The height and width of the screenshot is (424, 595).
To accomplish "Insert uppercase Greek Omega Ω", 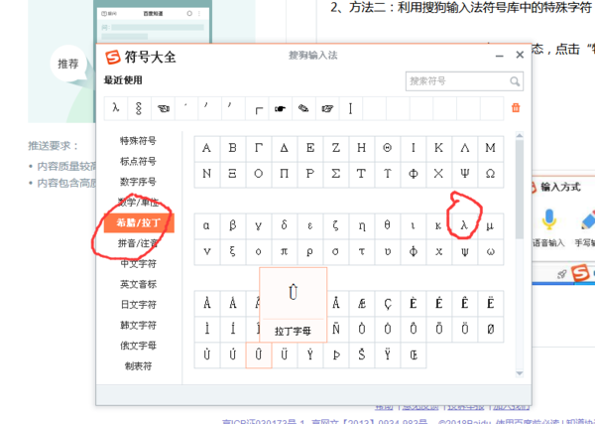I will (x=490, y=175).
